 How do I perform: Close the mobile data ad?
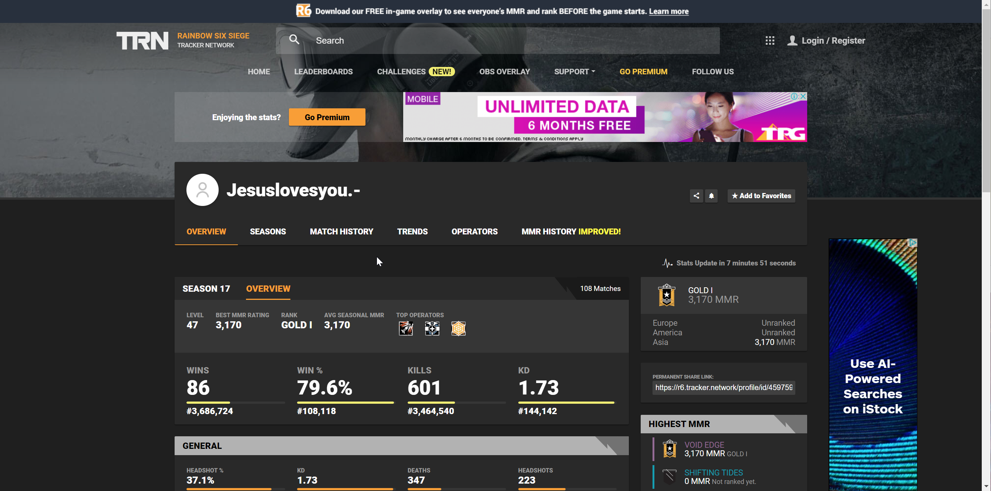click(803, 96)
